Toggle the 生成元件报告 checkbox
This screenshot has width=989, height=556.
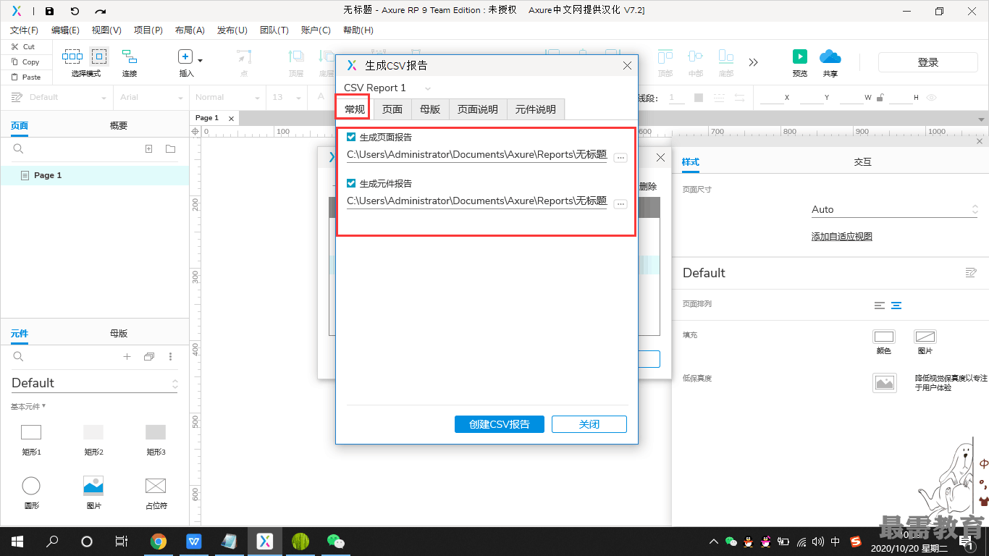point(351,183)
